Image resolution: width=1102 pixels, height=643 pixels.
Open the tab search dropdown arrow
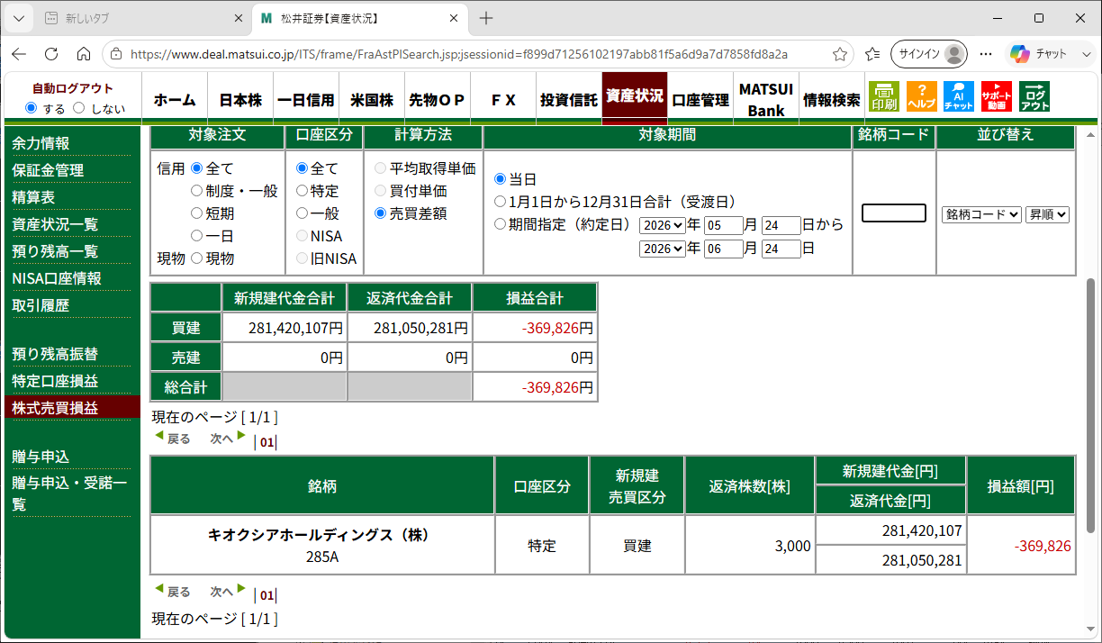click(x=19, y=18)
